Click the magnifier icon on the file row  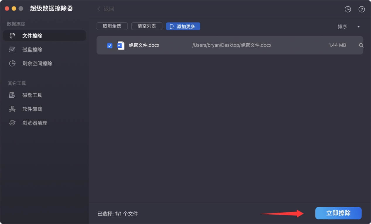361,45
